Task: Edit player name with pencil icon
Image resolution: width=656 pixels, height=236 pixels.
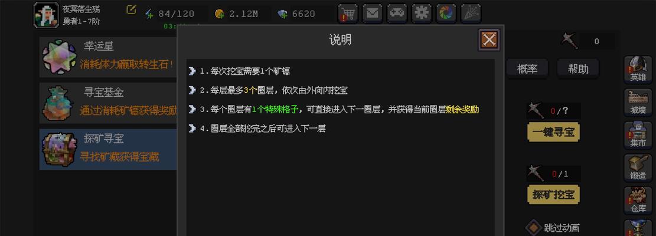Action: [131, 9]
